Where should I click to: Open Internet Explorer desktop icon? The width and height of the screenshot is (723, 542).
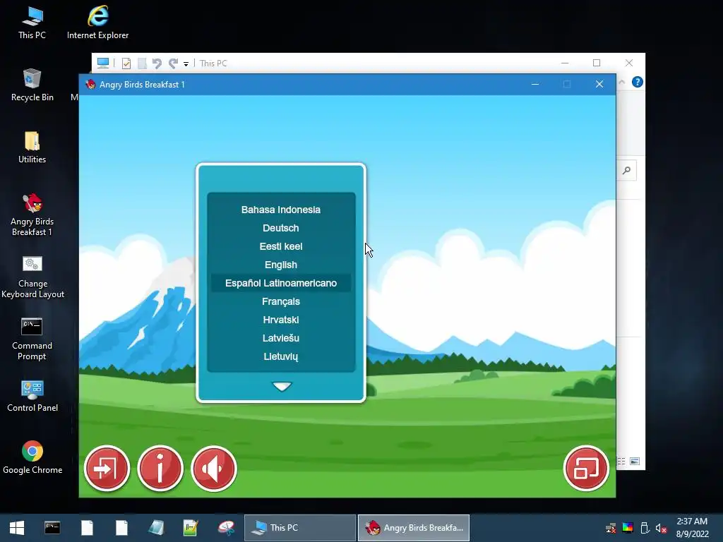(x=97, y=23)
